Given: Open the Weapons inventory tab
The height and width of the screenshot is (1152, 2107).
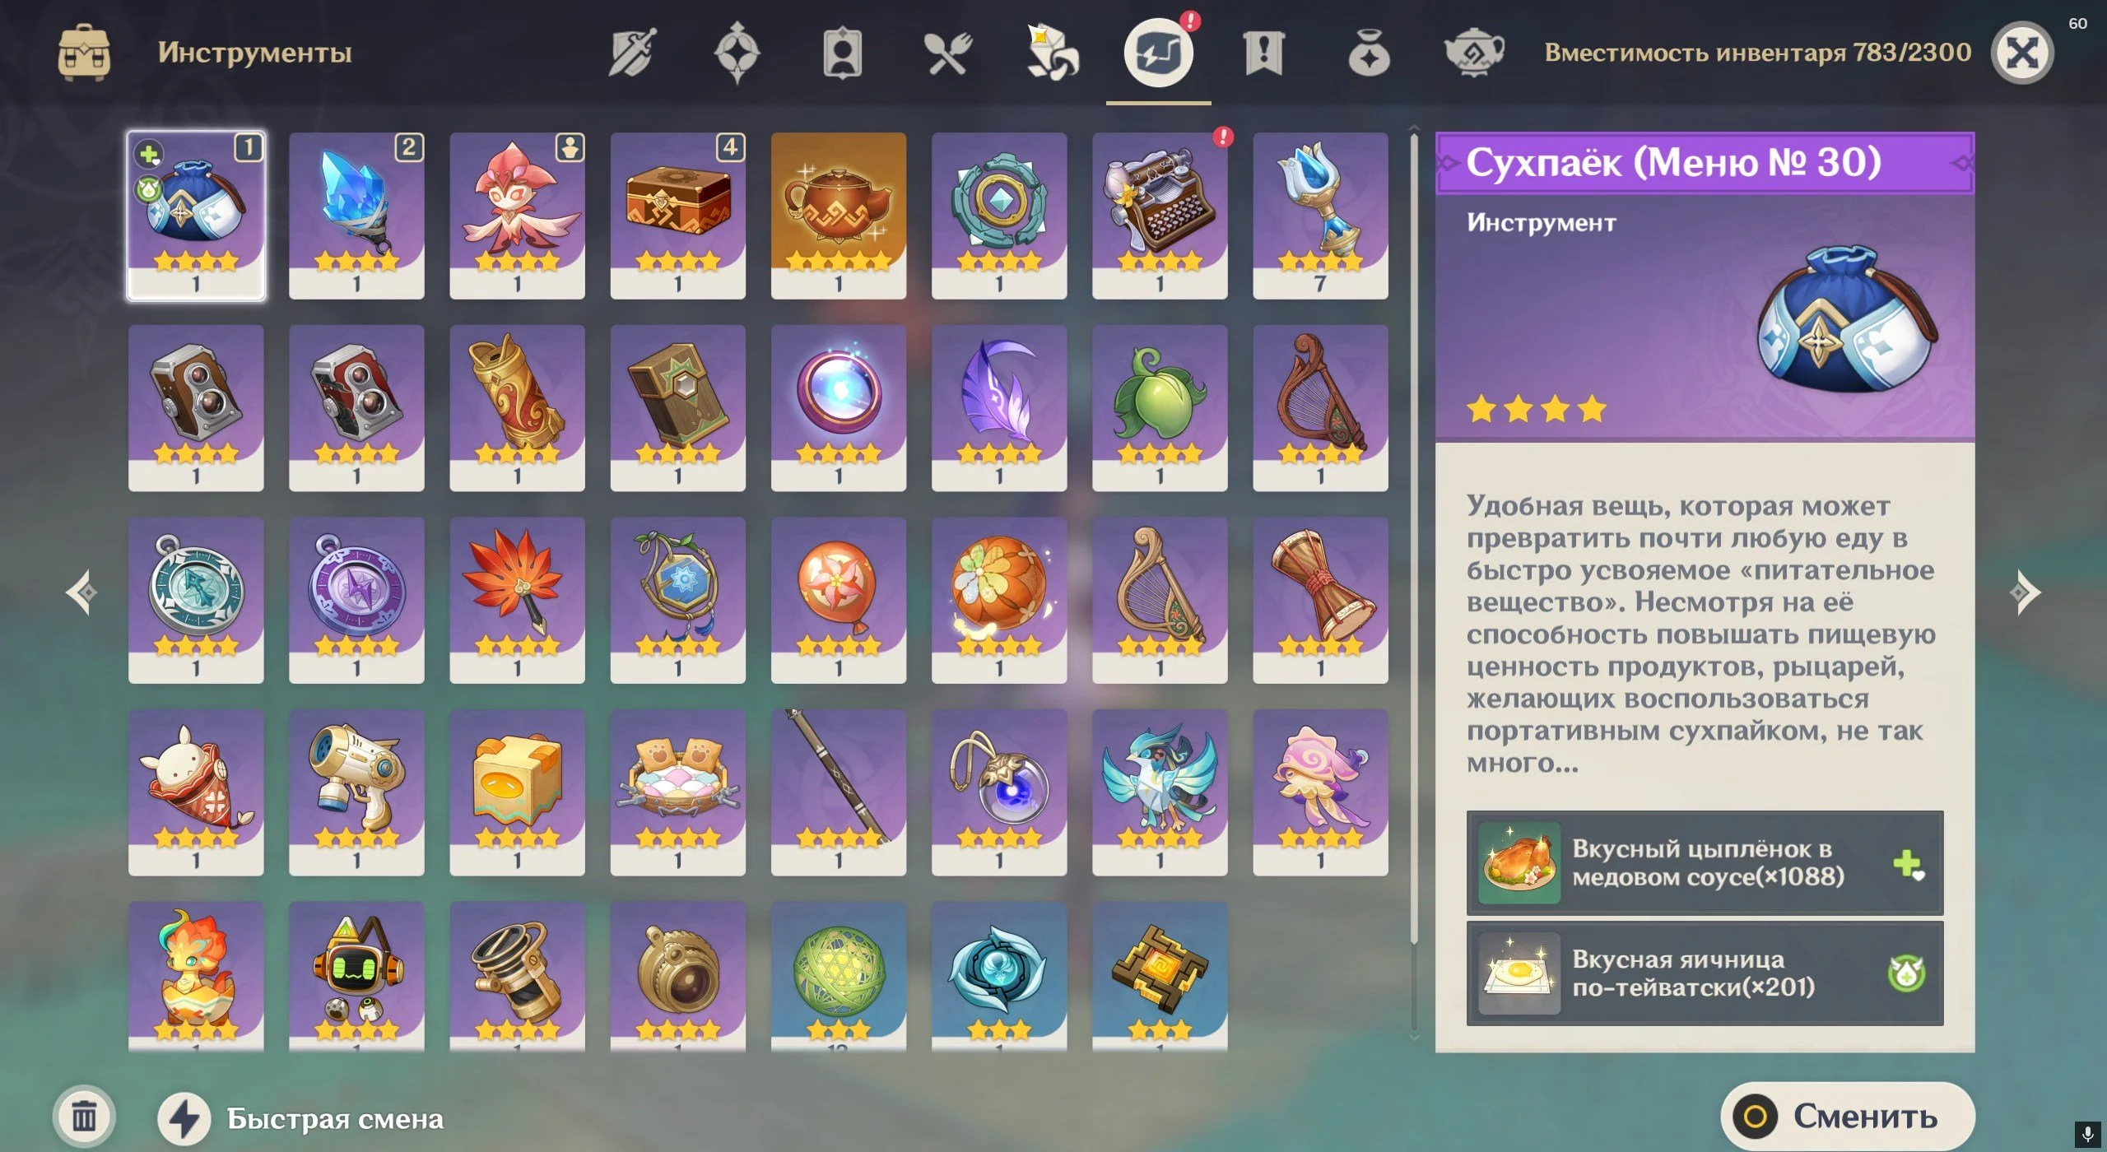Looking at the screenshot, I should point(632,53).
